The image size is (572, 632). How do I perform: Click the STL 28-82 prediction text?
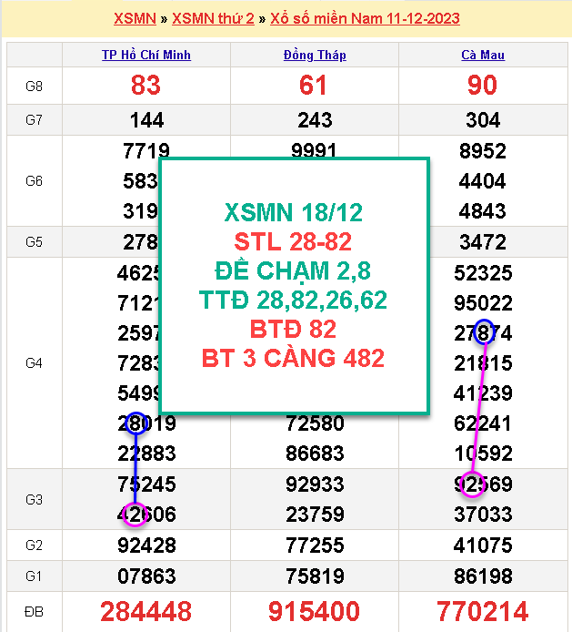pos(293,242)
